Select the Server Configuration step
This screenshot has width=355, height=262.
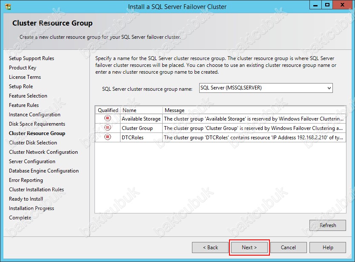point(32,161)
